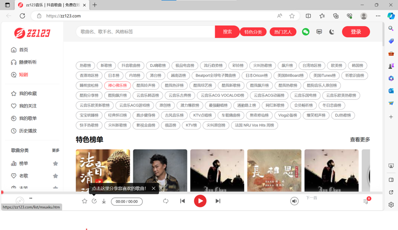Open 我的歌单 playlist
This screenshot has width=398, height=230.
pos(24,118)
